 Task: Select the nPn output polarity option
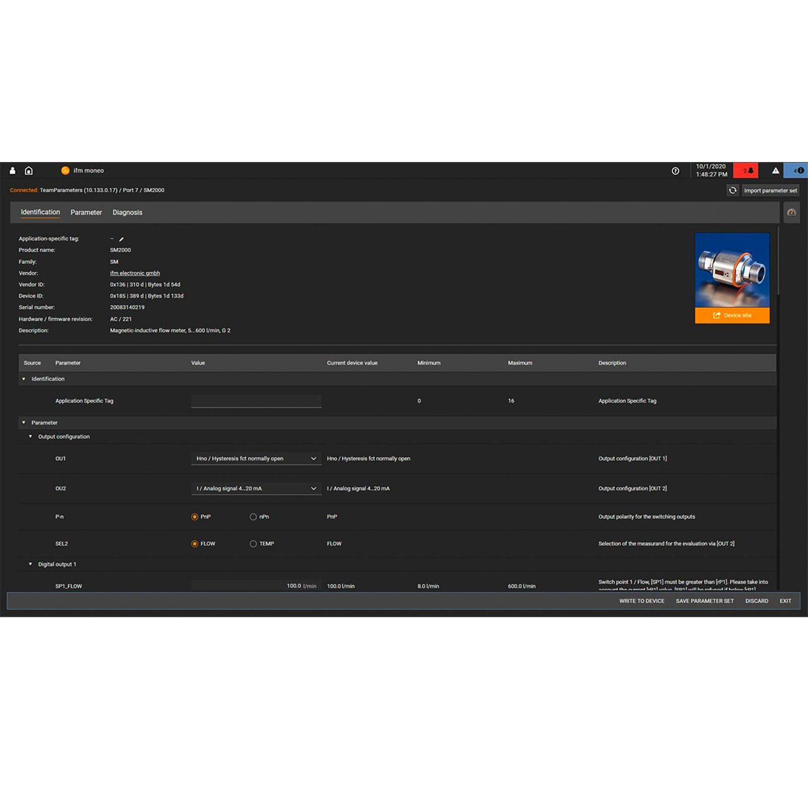click(x=253, y=517)
